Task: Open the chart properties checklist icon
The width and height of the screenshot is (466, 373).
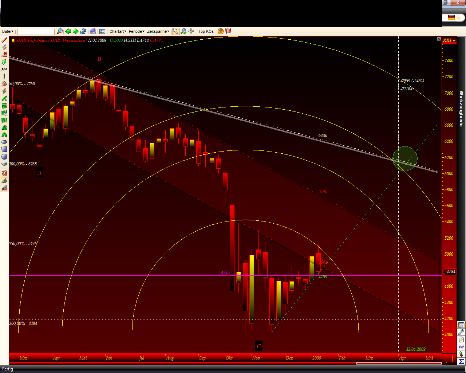Action: point(102,31)
